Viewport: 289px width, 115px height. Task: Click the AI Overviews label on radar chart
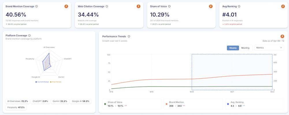pos(49,47)
